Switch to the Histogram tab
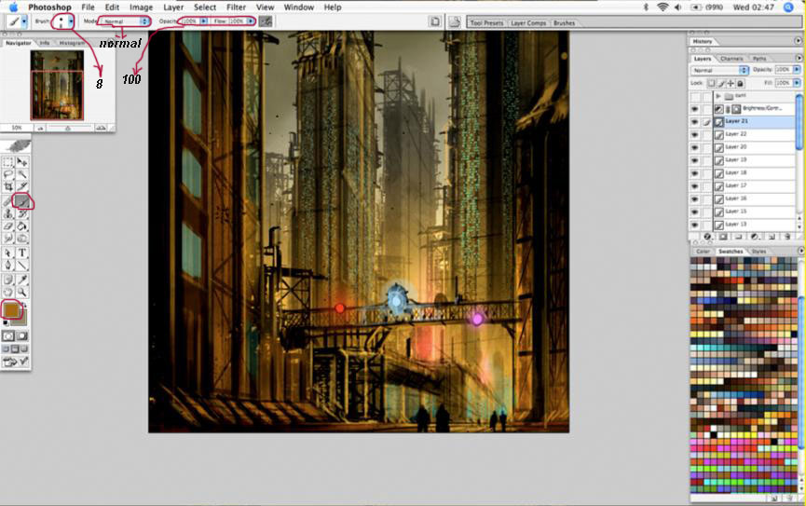Viewport: 806px width, 506px height. 72,43
